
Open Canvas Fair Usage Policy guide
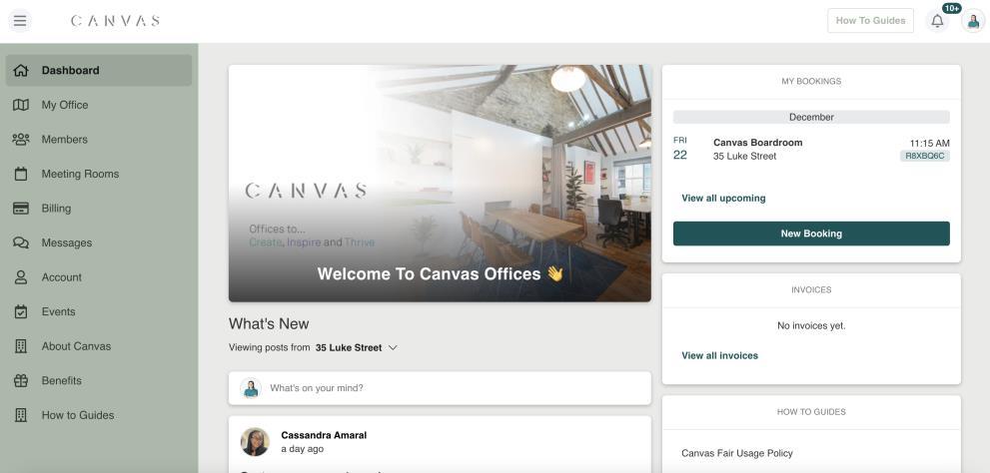(x=737, y=453)
